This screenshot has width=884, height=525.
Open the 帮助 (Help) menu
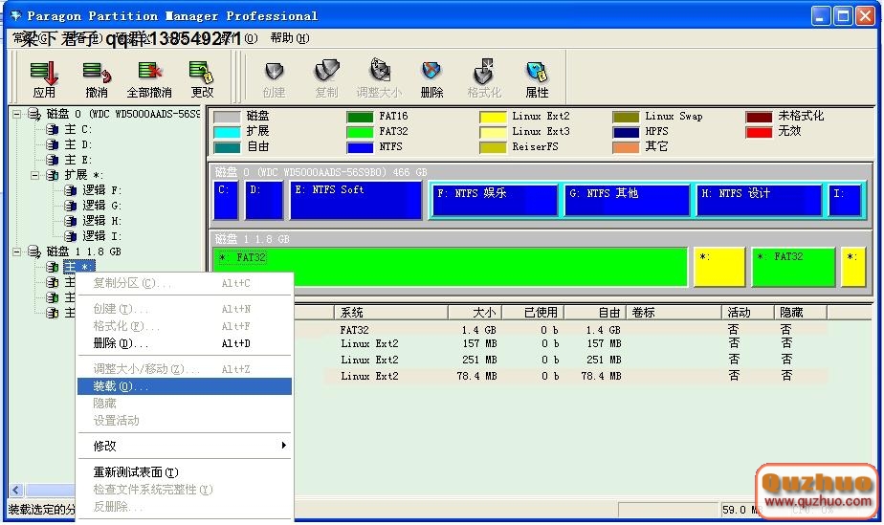289,38
